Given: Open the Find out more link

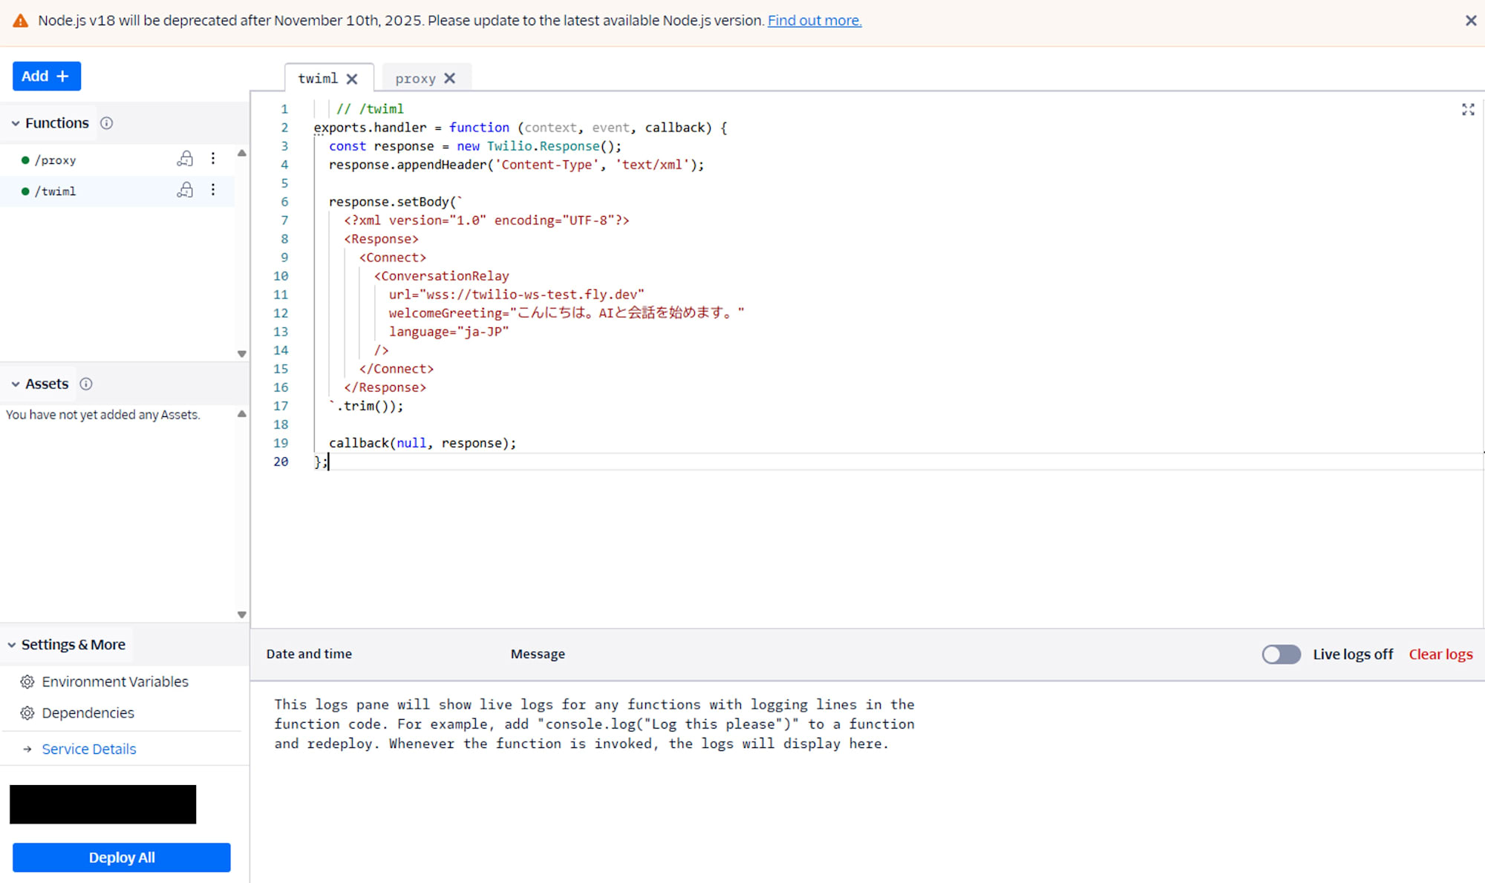Looking at the screenshot, I should click(x=815, y=21).
